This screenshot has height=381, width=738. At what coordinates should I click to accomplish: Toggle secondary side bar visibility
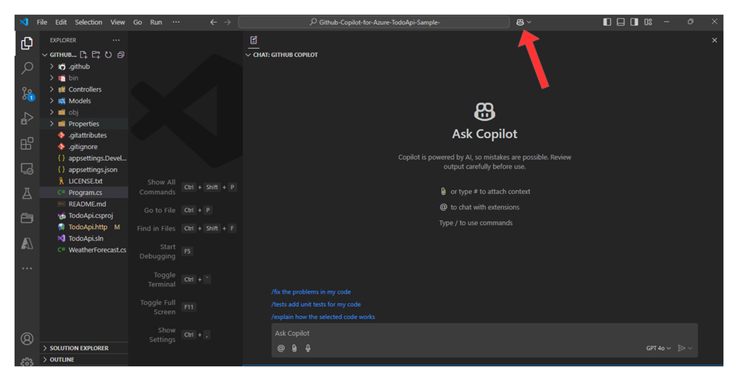click(x=635, y=22)
